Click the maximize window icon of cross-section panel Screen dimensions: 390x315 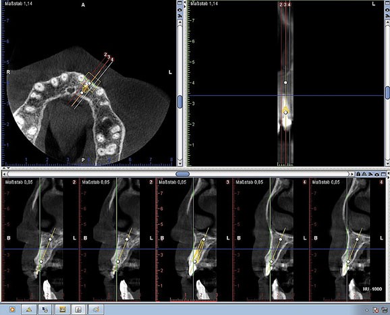click(x=383, y=174)
